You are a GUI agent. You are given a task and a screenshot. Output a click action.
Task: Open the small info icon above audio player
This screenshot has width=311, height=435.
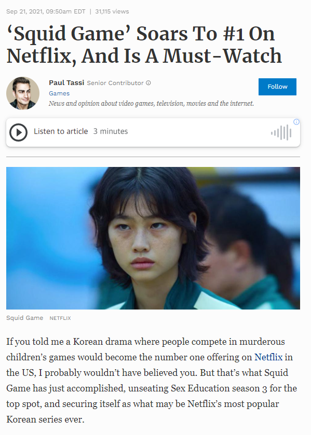[296, 122]
